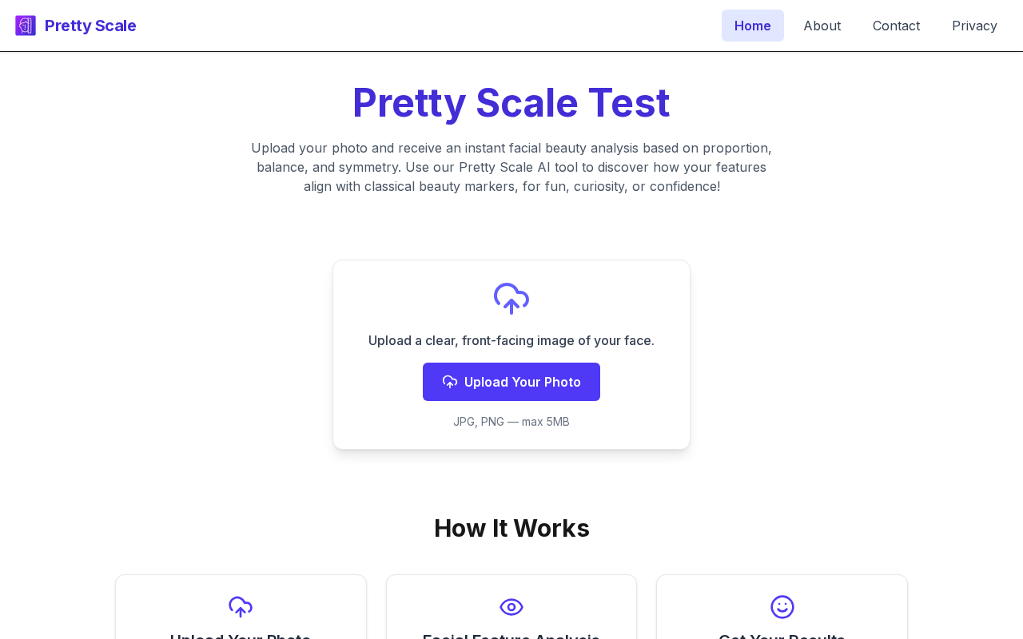Open the Contact page
The height and width of the screenshot is (639, 1023).
click(x=896, y=26)
